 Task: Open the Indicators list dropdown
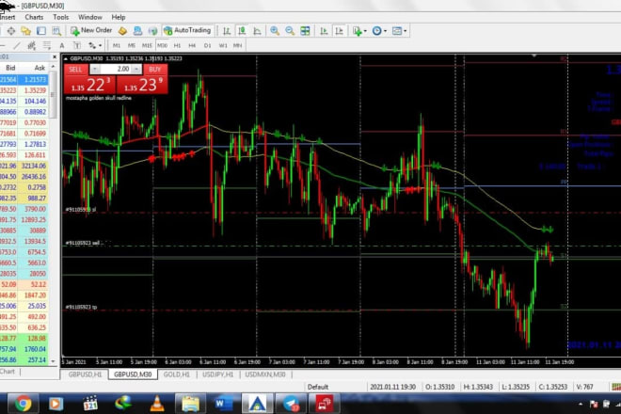(x=359, y=31)
